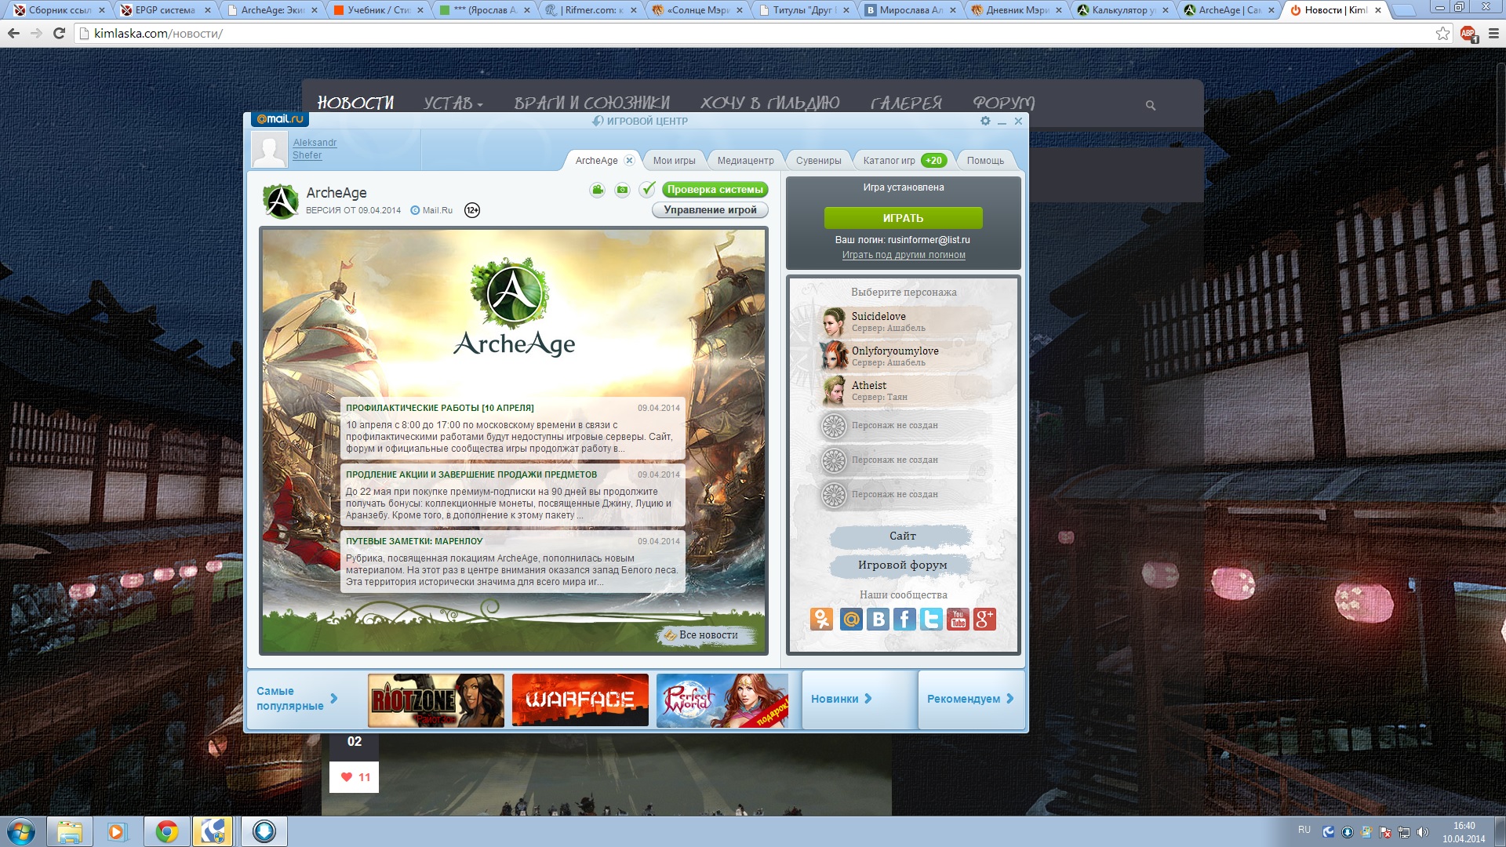Switch to the Помощь tab
Image resolution: width=1506 pixels, height=847 pixels.
click(x=985, y=161)
